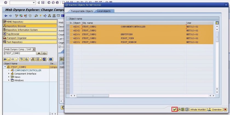
Task: Close the object browser with the blue X
Action: [x=51, y=59]
